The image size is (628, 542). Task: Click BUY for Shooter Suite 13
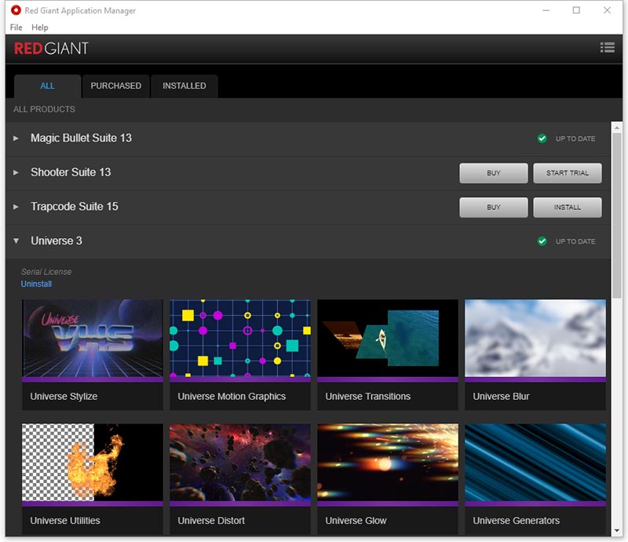494,173
